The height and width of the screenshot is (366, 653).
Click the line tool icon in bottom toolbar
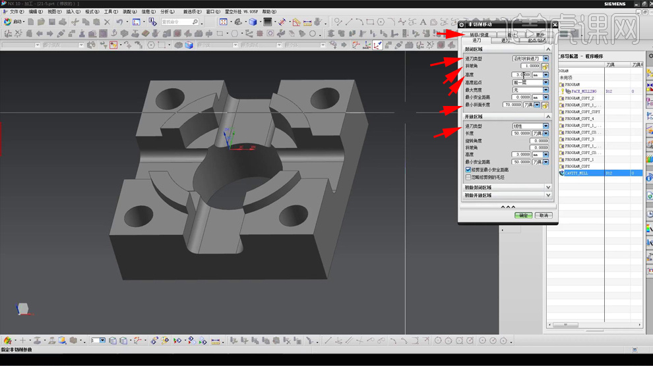click(328, 341)
